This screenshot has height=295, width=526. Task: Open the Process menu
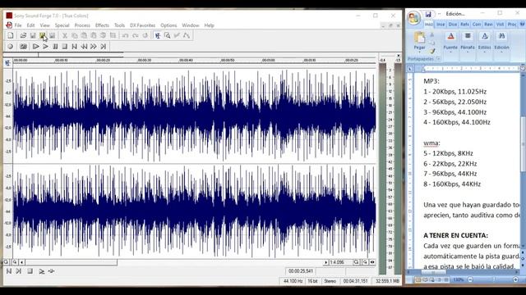pos(82,25)
